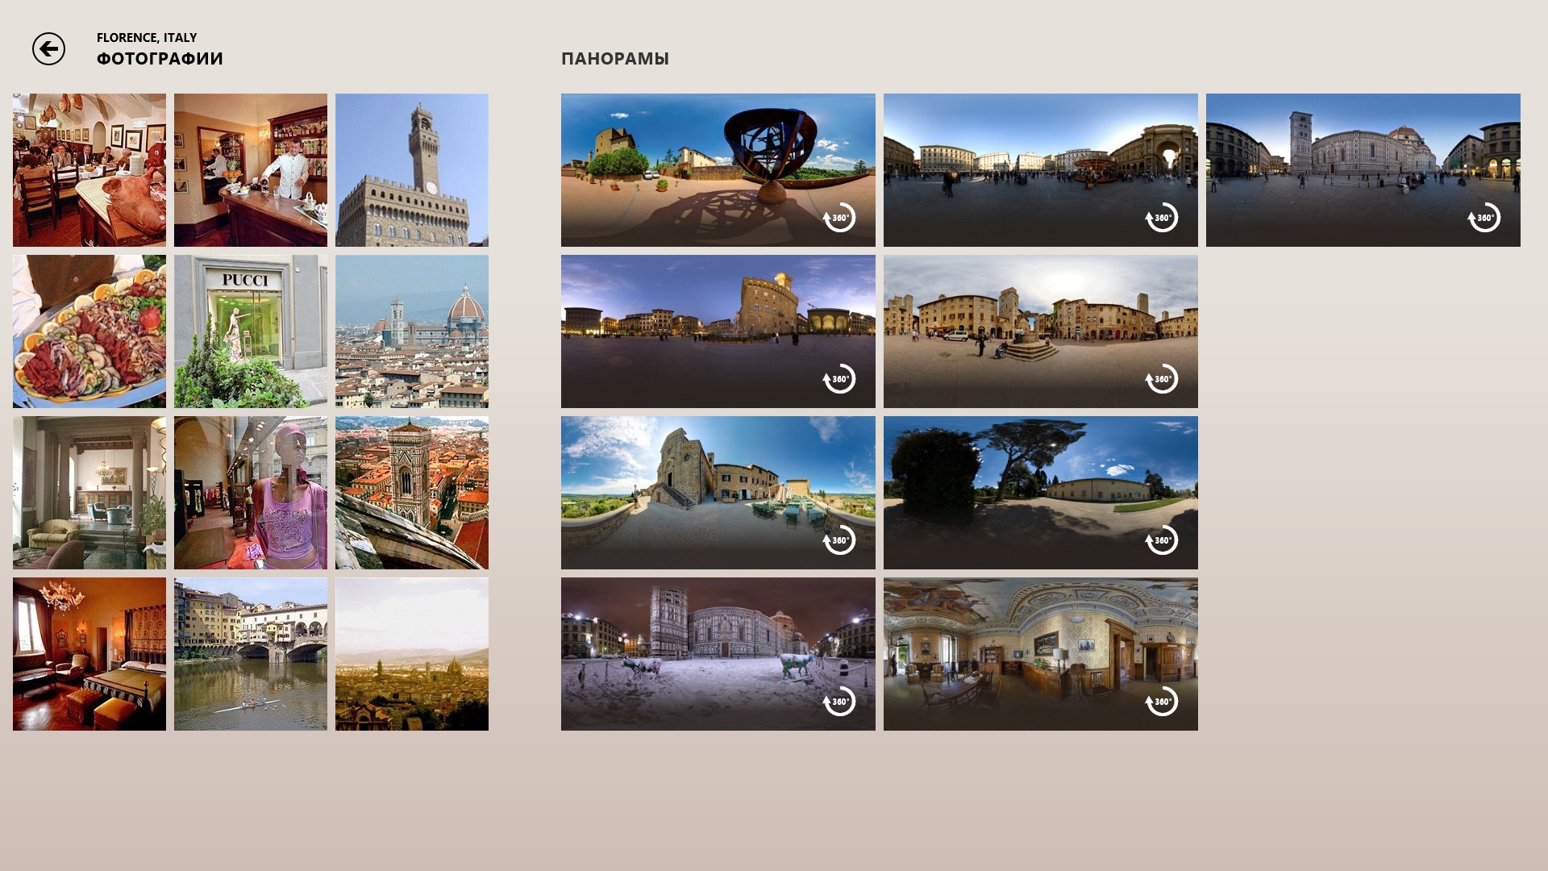The height and width of the screenshot is (871, 1548).
Task: Open the pink mannequin shop photo
Action: [251, 493]
